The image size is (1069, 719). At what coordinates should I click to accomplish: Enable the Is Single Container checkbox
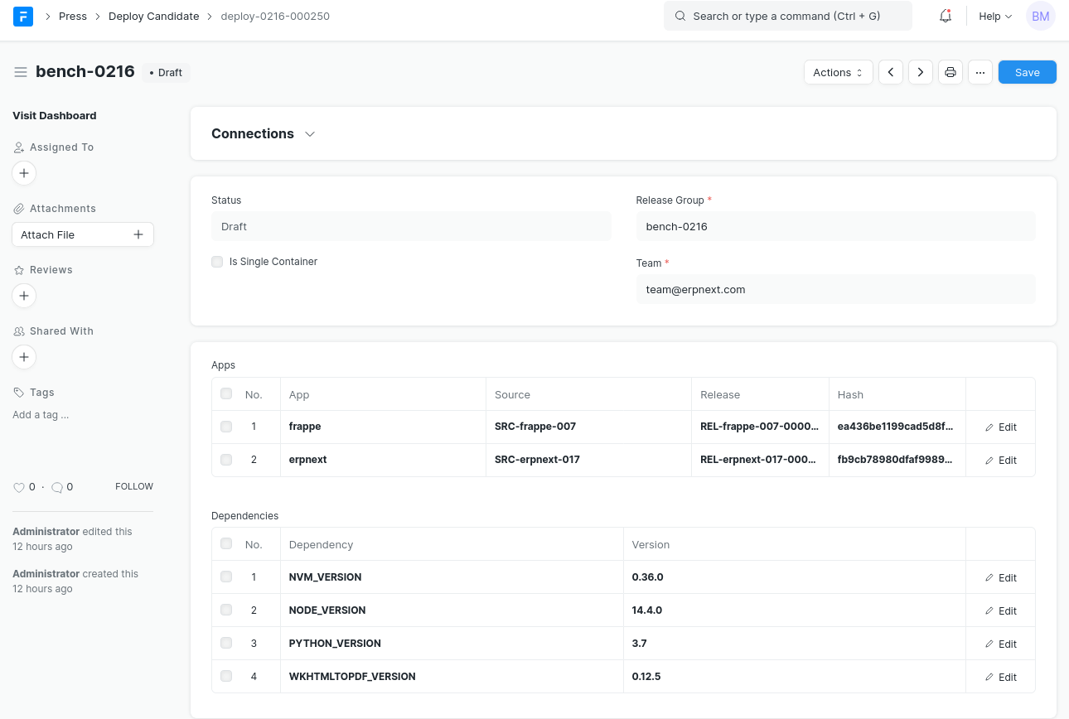(217, 262)
